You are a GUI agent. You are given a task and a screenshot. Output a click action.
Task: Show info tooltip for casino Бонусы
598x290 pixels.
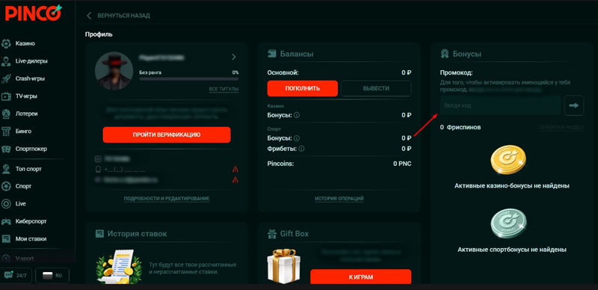click(297, 115)
